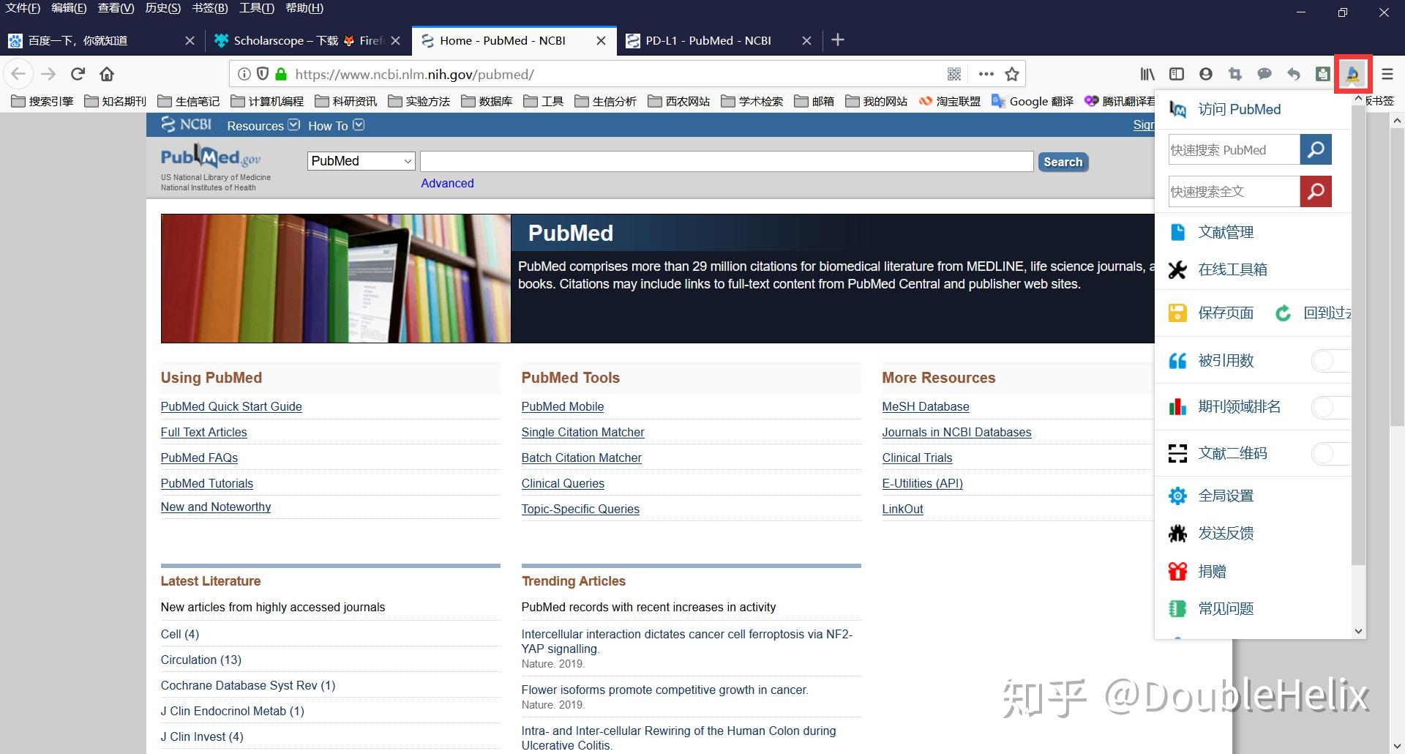Click 文献管理 in the extension popup
This screenshot has width=1405, height=754.
(1225, 231)
